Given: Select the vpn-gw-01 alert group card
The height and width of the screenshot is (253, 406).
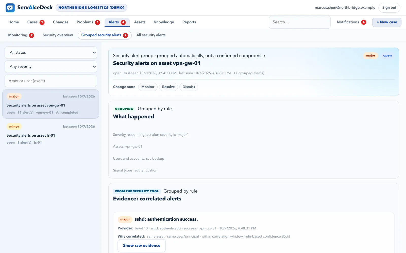Looking at the screenshot, I should point(51,104).
